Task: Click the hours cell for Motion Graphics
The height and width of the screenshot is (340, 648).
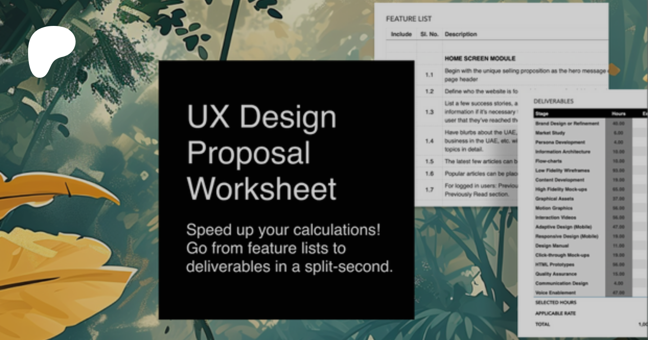Action: (x=618, y=208)
